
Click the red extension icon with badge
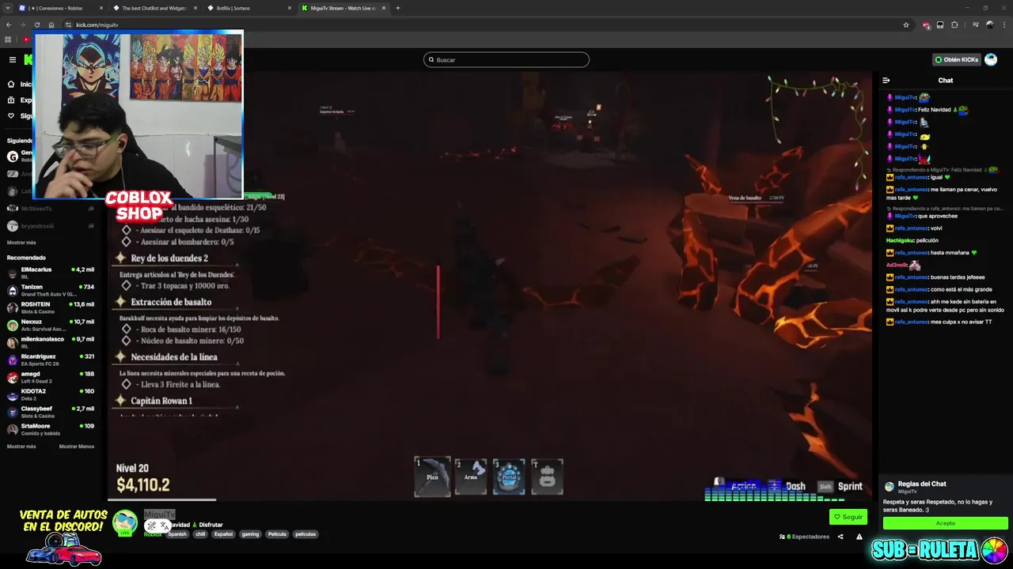(x=926, y=25)
